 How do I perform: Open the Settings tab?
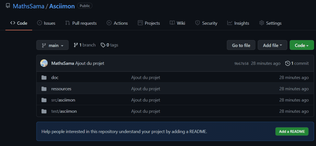(x=270, y=23)
